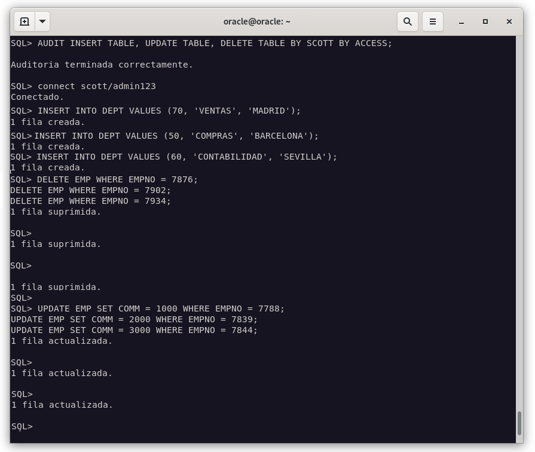Click the last empty SQL> prompt
Image resolution: width=535 pixels, height=452 pixels.
coord(22,426)
